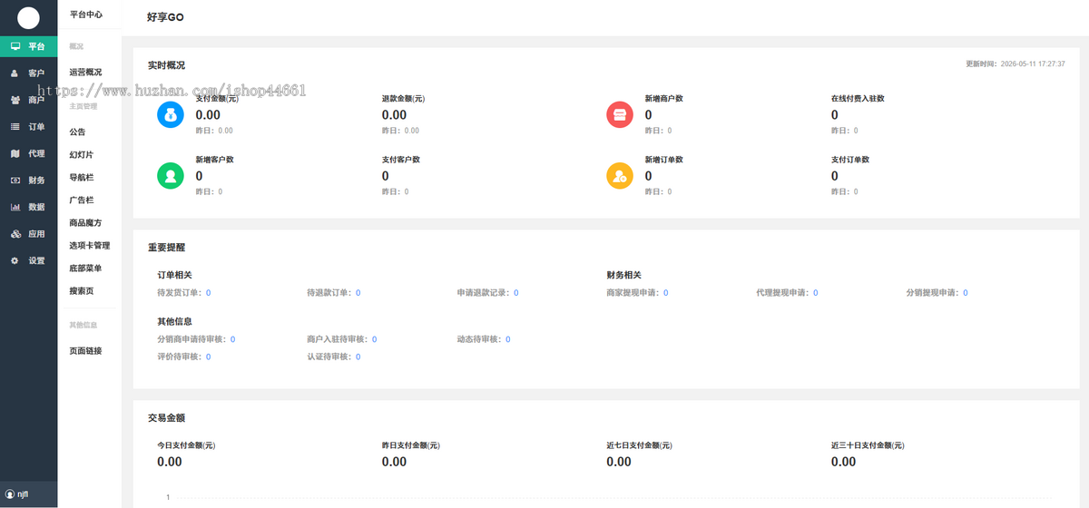Click the blue money bag payment icon
The height and width of the screenshot is (508, 1089).
(171, 115)
